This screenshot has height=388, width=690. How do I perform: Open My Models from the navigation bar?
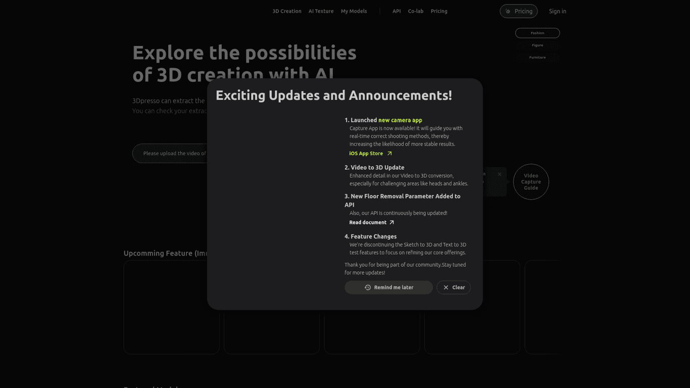(354, 11)
